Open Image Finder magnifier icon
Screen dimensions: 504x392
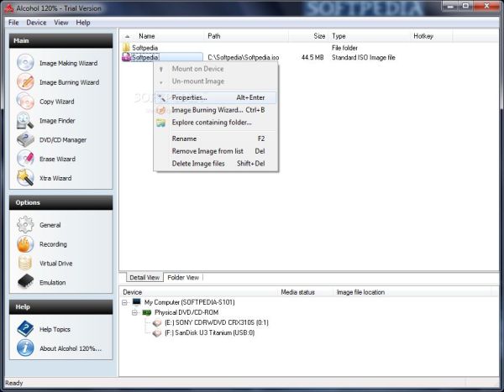pyautogui.click(x=25, y=121)
